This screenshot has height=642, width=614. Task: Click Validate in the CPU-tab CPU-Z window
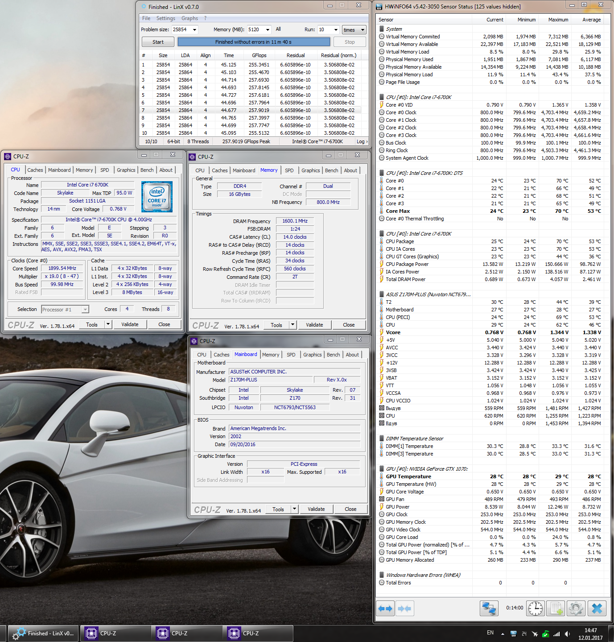[x=130, y=324]
